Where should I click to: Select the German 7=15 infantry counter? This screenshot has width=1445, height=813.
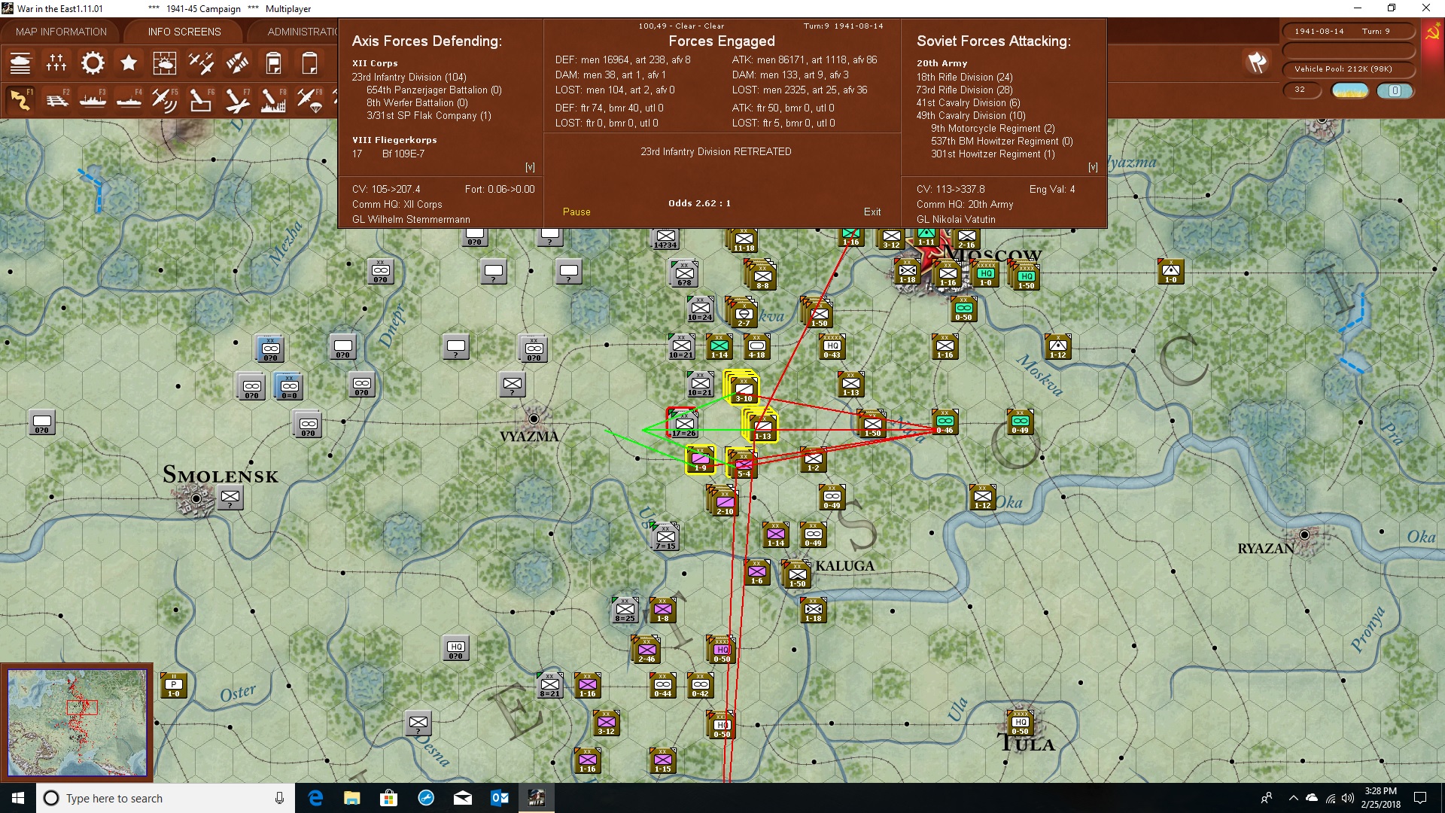tap(665, 537)
